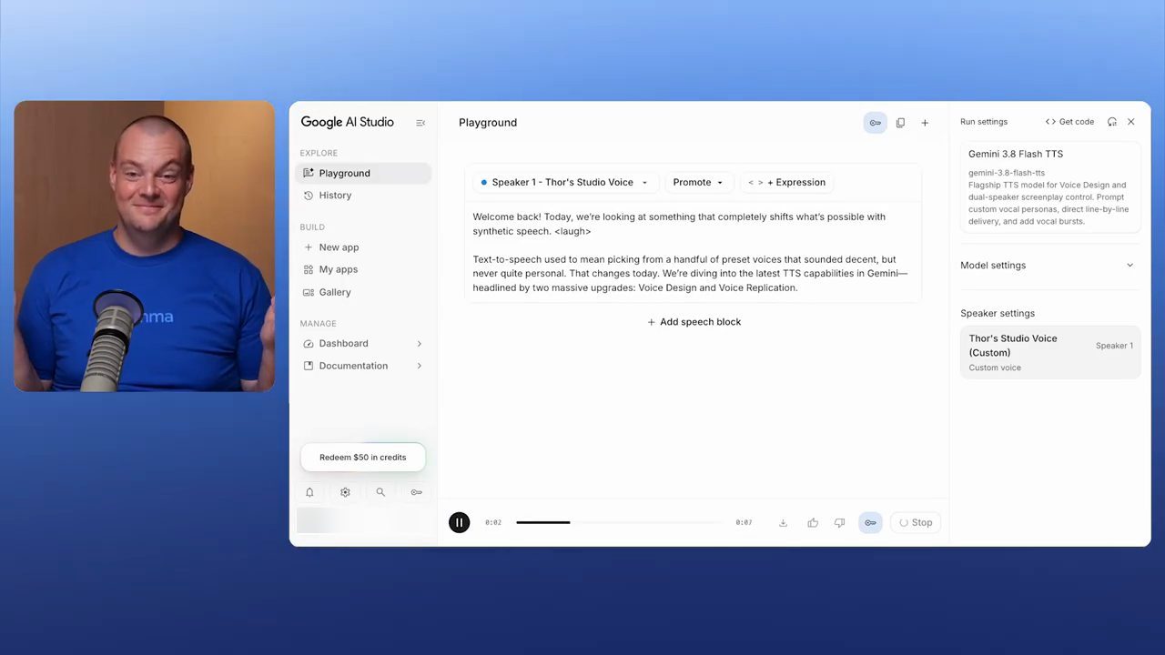Open the Speaker 1 voice dropdown

pyautogui.click(x=564, y=182)
